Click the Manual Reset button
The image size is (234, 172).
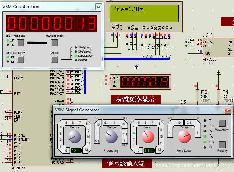point(54,43)
